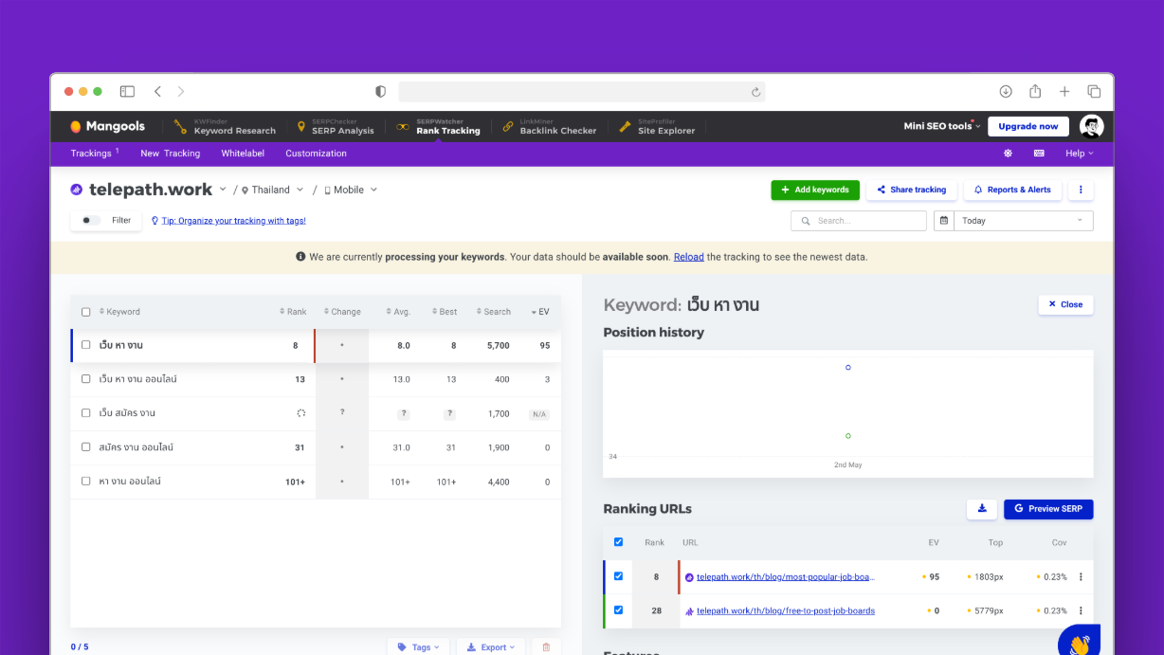This screenshot has width=1164, height=655.
Task: Click the Reload link in notice
Action: (688, 257)
